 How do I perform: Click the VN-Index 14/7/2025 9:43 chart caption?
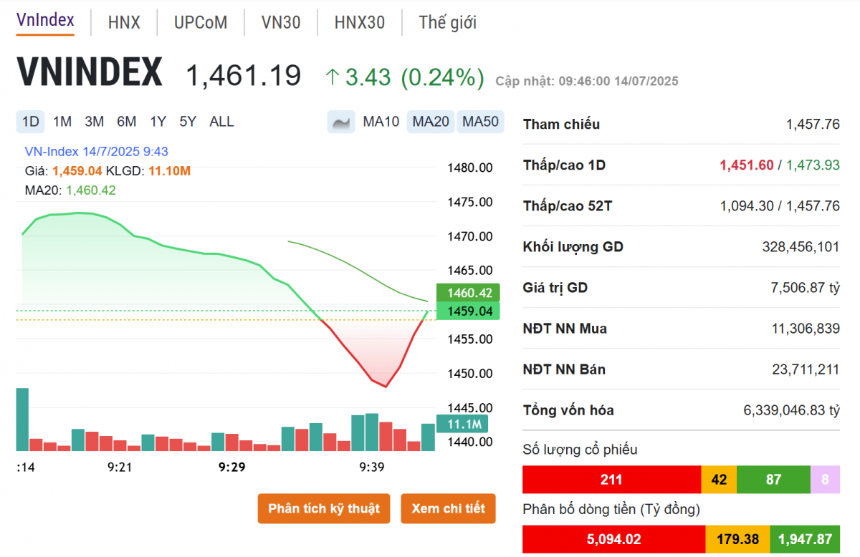pos(97,152)
